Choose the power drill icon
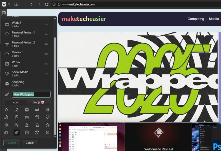The image size is (221, 151). click(37, 132)
